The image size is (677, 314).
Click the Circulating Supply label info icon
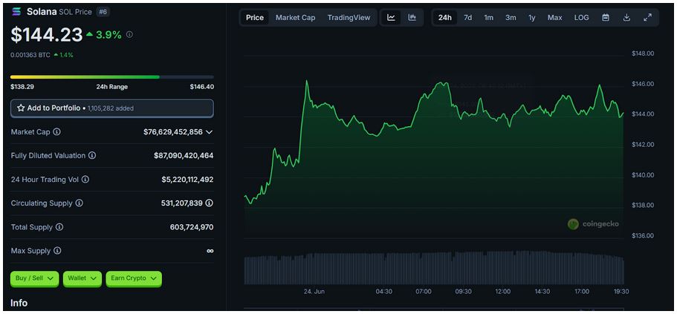coord(79,203)
